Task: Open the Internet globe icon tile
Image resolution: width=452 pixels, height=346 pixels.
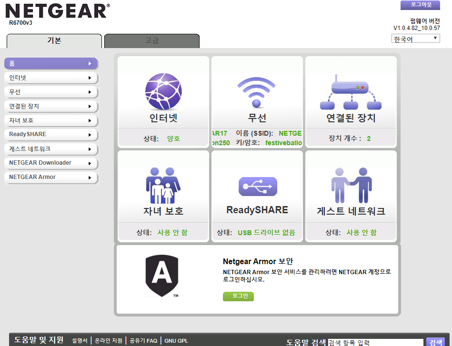Action: pos(163,91)
